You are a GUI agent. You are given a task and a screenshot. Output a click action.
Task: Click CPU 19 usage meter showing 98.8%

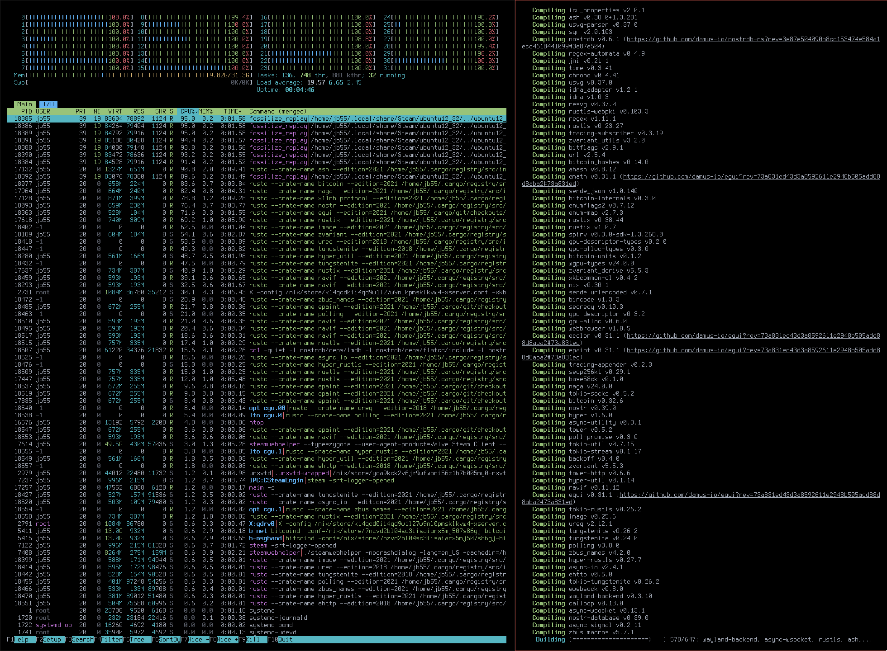(318, 39)
